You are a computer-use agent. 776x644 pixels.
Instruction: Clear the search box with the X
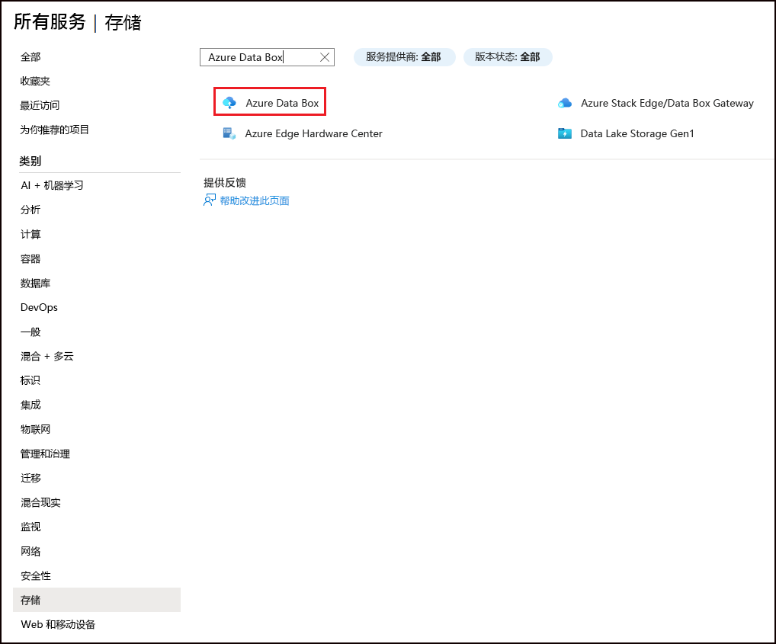point(325,57)
